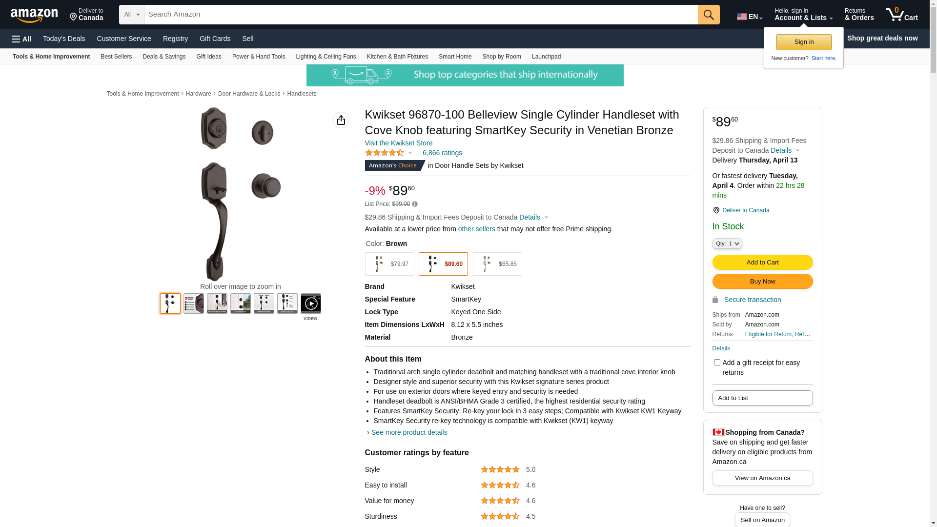Open the EN language selector
Image resolution: width=937 pixels, height=527 pixels.
tap(749, 17)
